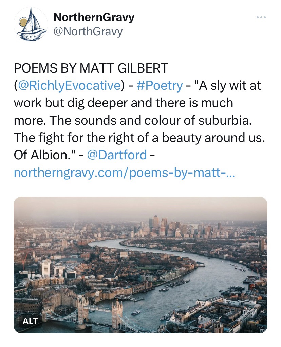Open the three-dot more options menu

[x=261, y=17]
